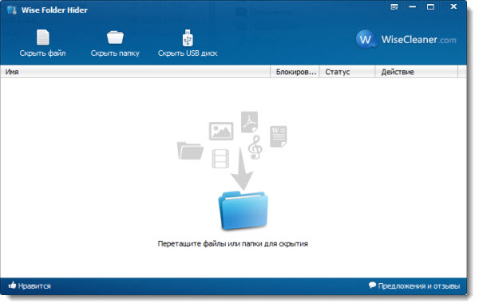Close the Wise Folder Hider window
Image resolution: width=479 pixels, height=307 pixels.
[x=453, y=6]
